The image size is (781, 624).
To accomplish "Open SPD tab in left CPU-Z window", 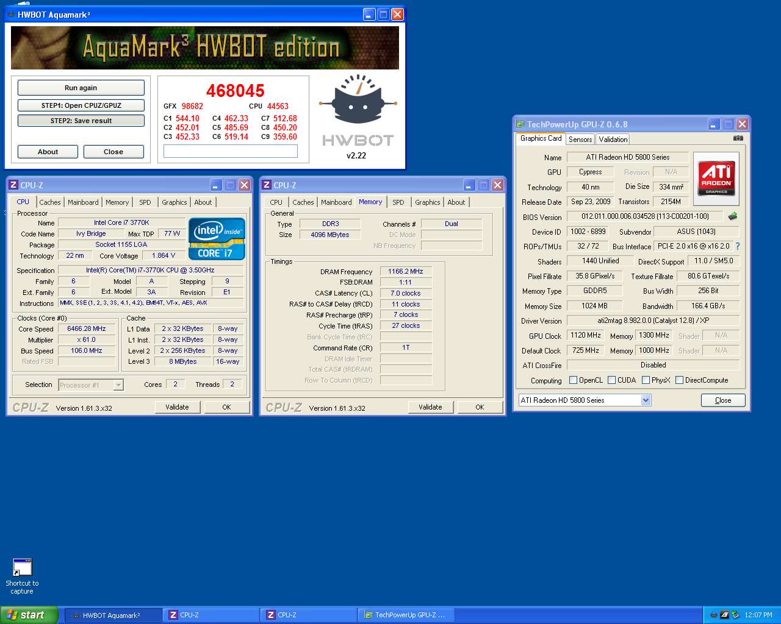I will (x=145, y=202).
